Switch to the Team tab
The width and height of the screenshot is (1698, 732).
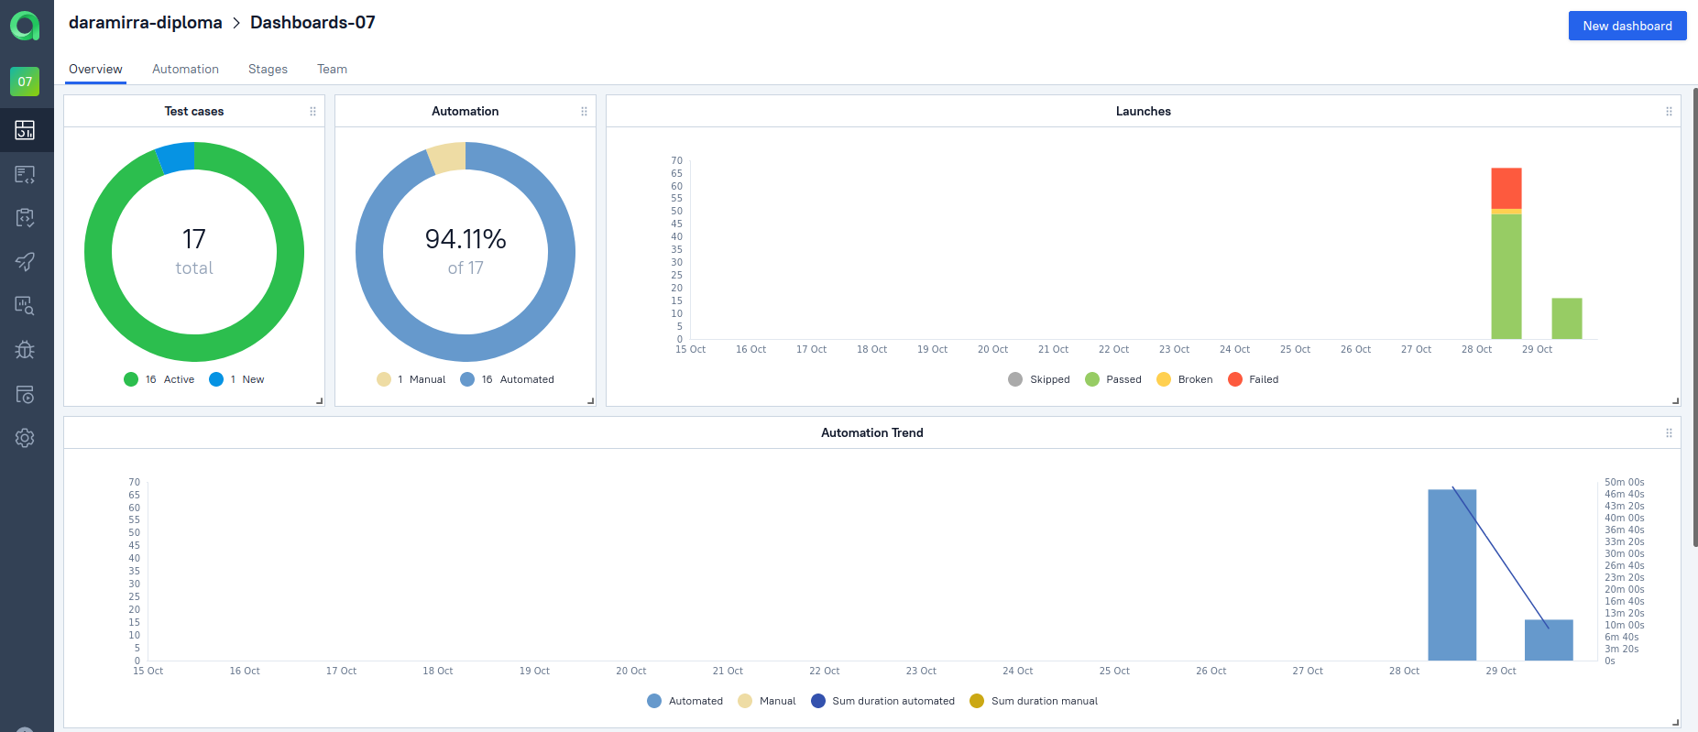[332, 70]
